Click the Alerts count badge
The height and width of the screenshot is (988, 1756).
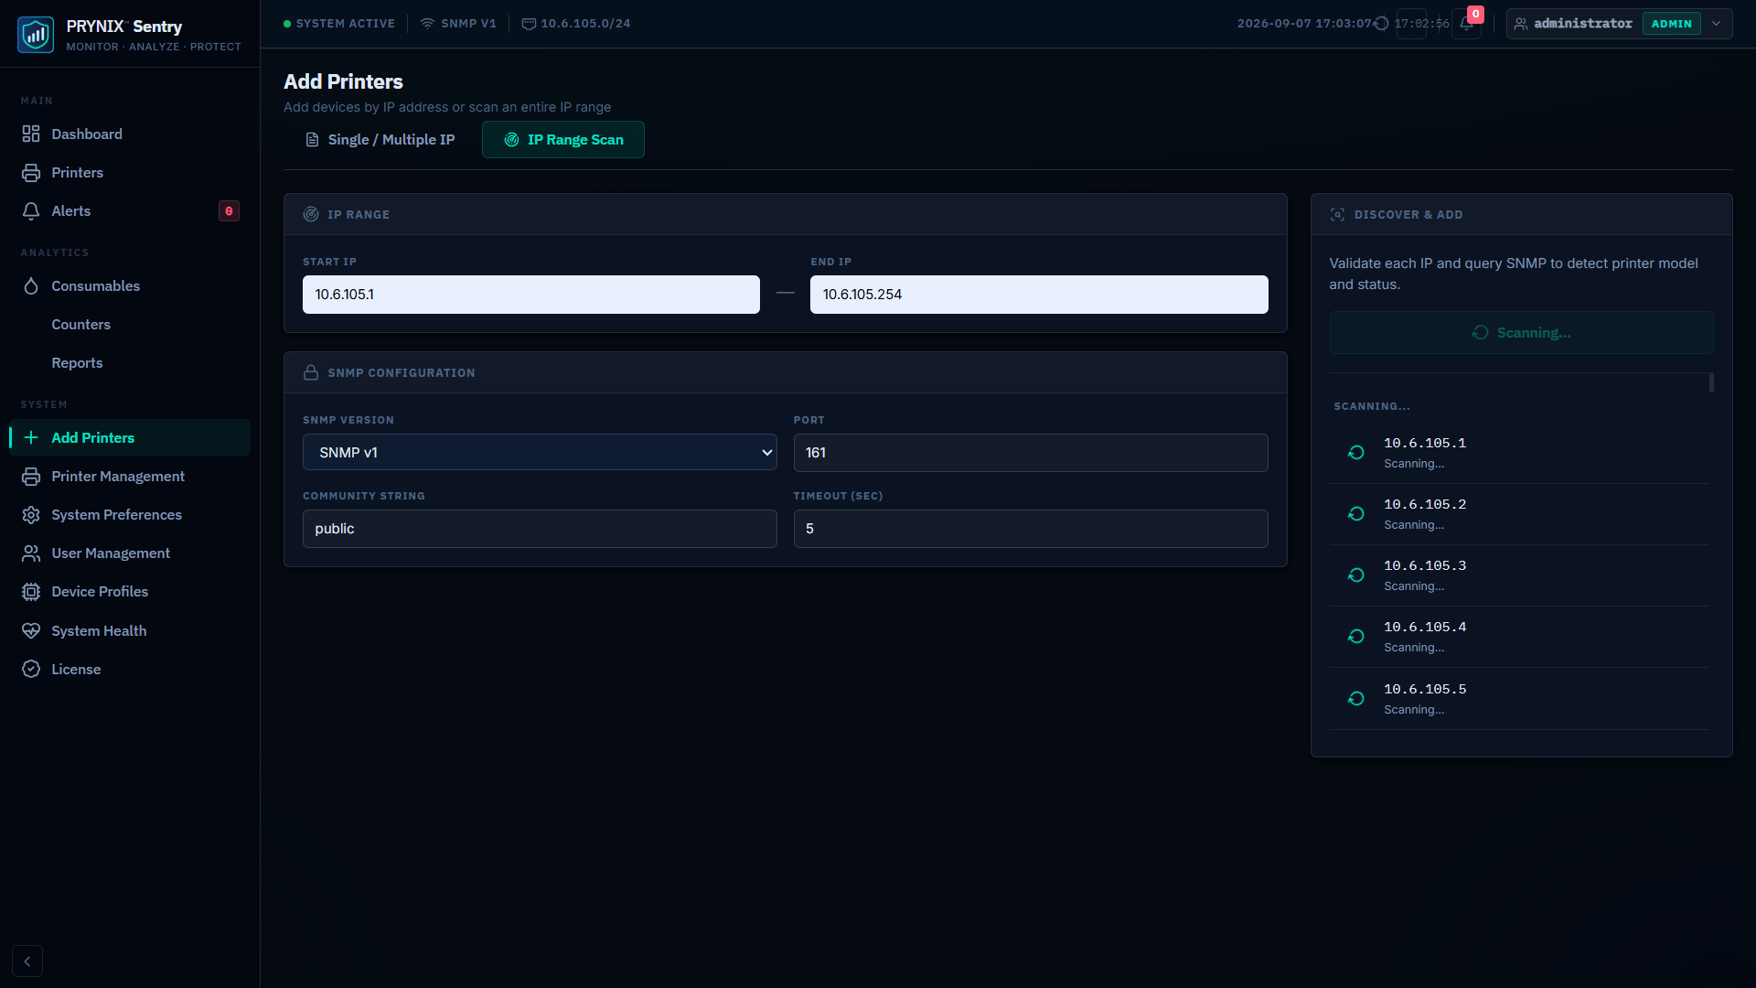229,211
